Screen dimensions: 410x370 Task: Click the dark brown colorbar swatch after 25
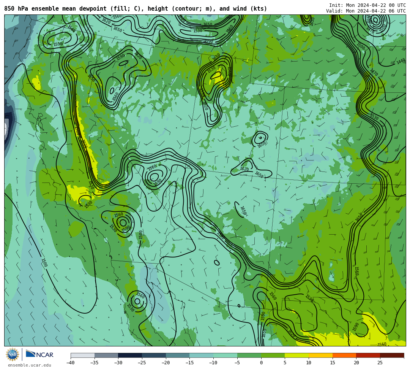click(392, 355)
